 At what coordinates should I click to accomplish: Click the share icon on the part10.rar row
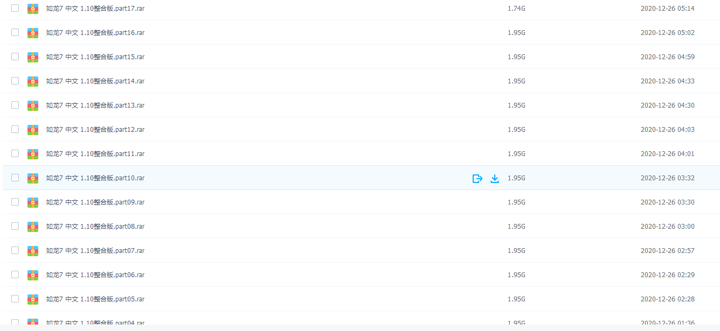click(477, 179)
